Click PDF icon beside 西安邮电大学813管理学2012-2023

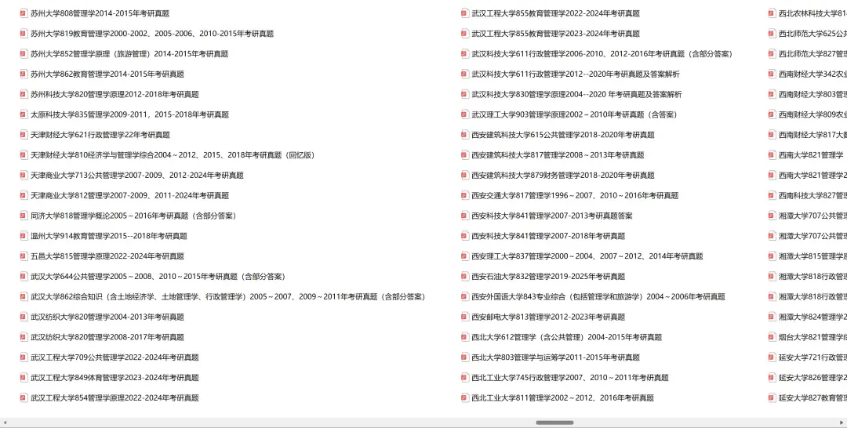click(x=465, y=317)
